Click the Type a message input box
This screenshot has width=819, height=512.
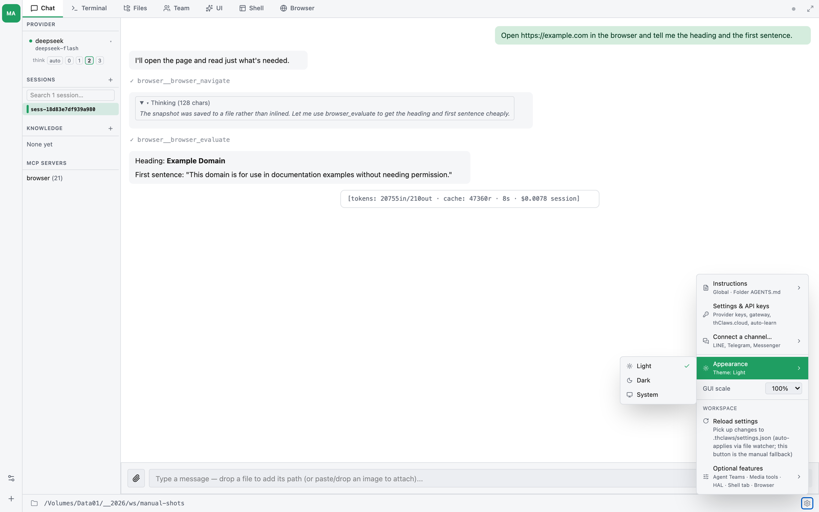422,479
